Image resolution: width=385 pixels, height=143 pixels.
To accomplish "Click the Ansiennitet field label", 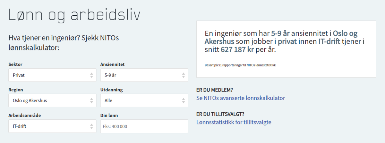I will pos(112,64).
